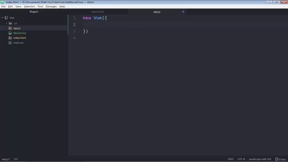The image size is (288, 162).
Task: Select the app.js editor tab
Action: click(157, 12)
